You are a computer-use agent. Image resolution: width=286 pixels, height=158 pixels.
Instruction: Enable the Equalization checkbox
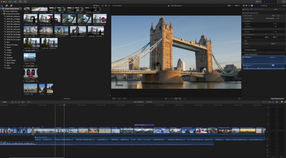[243, 16]
